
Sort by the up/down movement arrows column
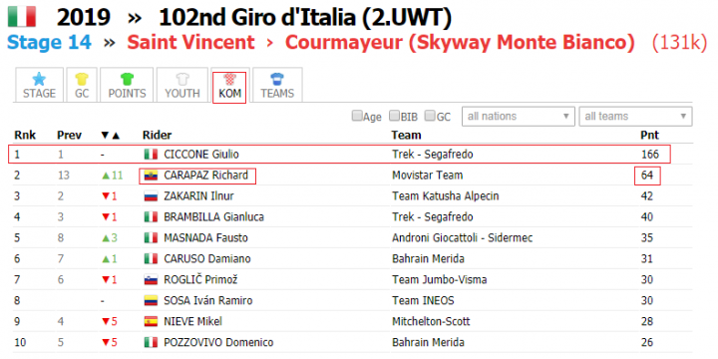(110, 135)
